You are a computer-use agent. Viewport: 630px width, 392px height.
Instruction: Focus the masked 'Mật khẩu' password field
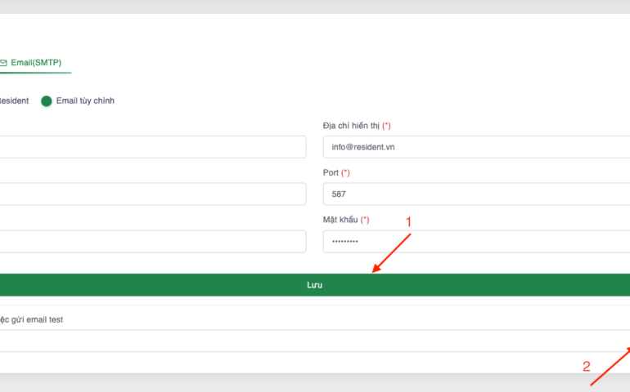(476, 242)
